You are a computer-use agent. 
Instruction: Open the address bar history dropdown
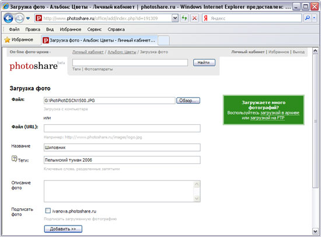click(x=175, y=18)
